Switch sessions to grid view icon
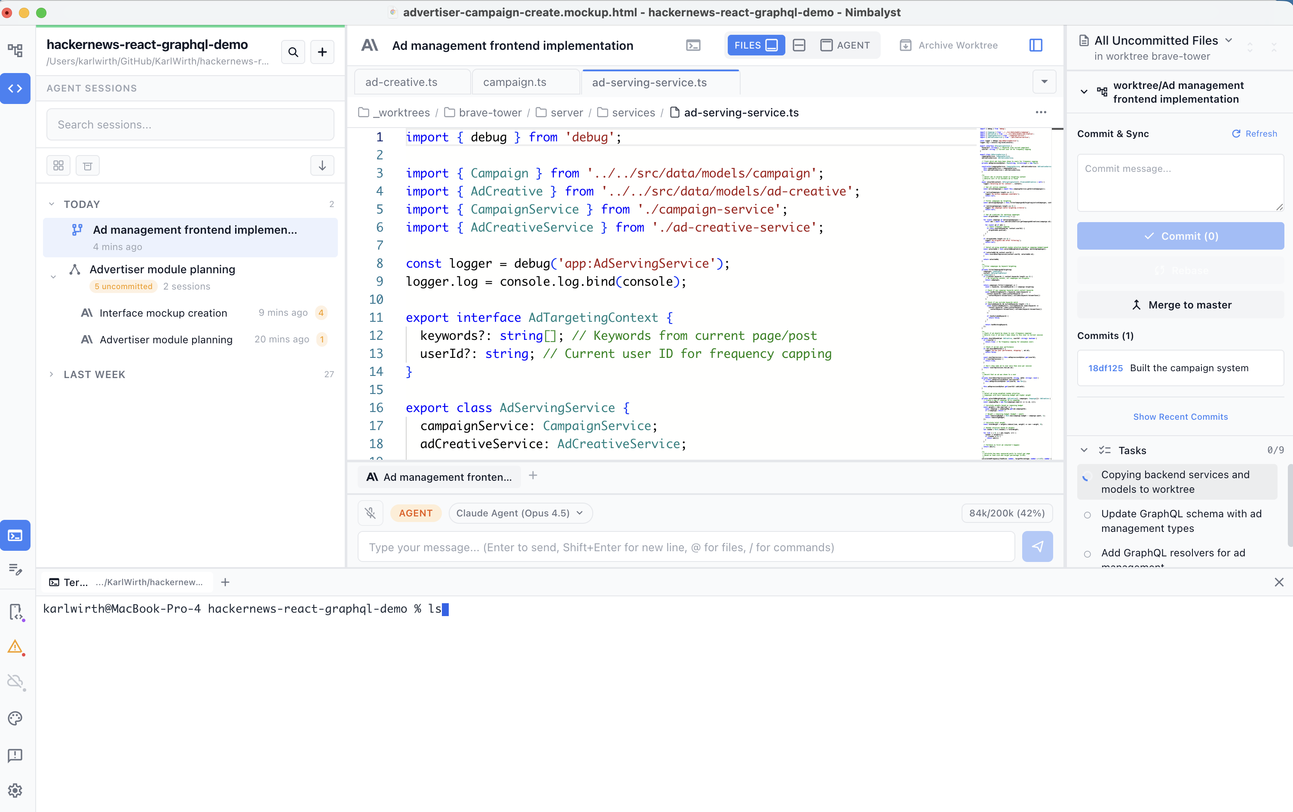1293x812 pixels. click(58, 166)
